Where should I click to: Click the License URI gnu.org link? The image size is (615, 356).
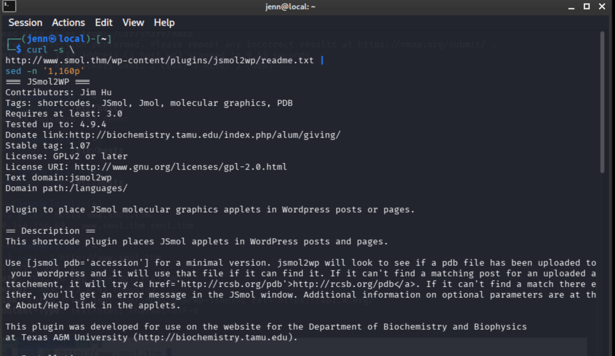[181, 167]
